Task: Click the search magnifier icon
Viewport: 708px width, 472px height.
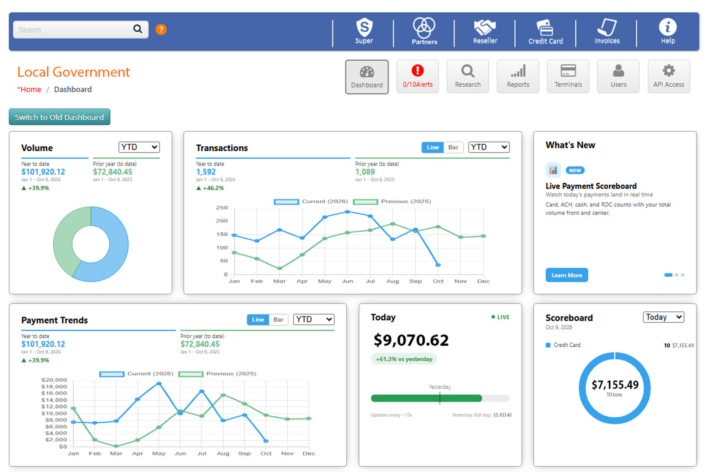Action: [x=137, y=29]
